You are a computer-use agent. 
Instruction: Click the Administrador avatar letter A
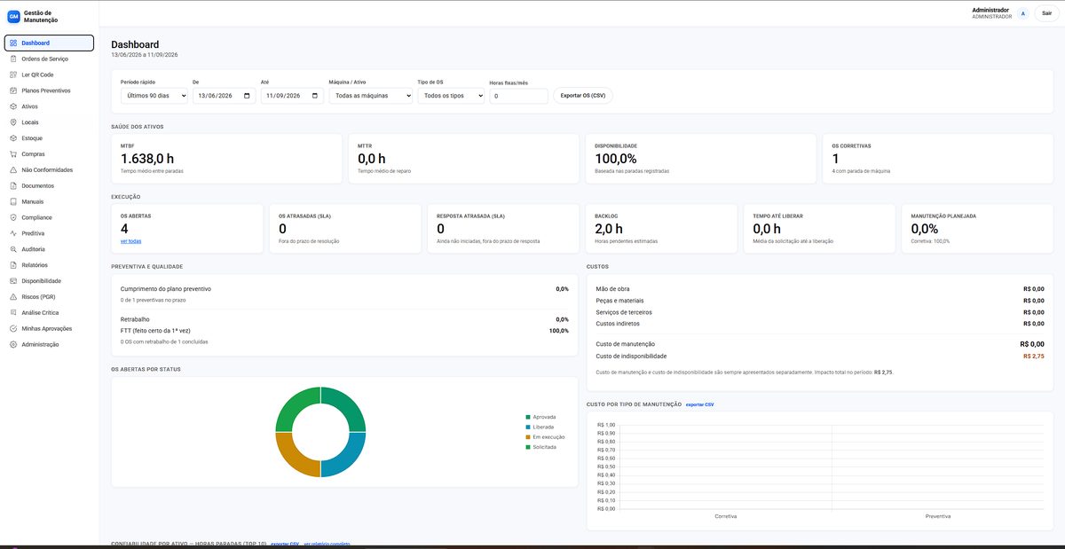click(1022, 13)
